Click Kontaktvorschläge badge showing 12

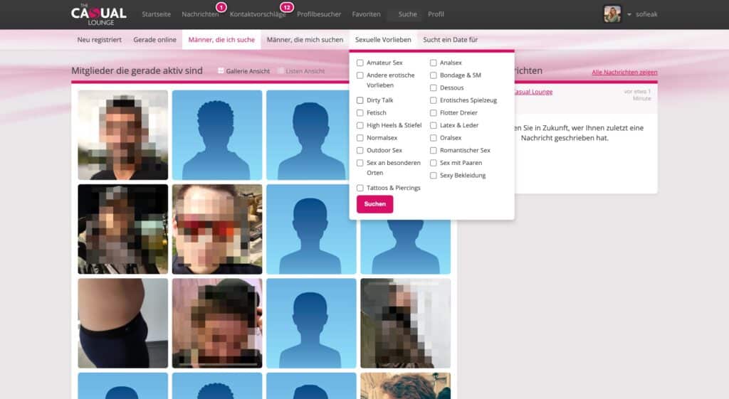(286, 7)
